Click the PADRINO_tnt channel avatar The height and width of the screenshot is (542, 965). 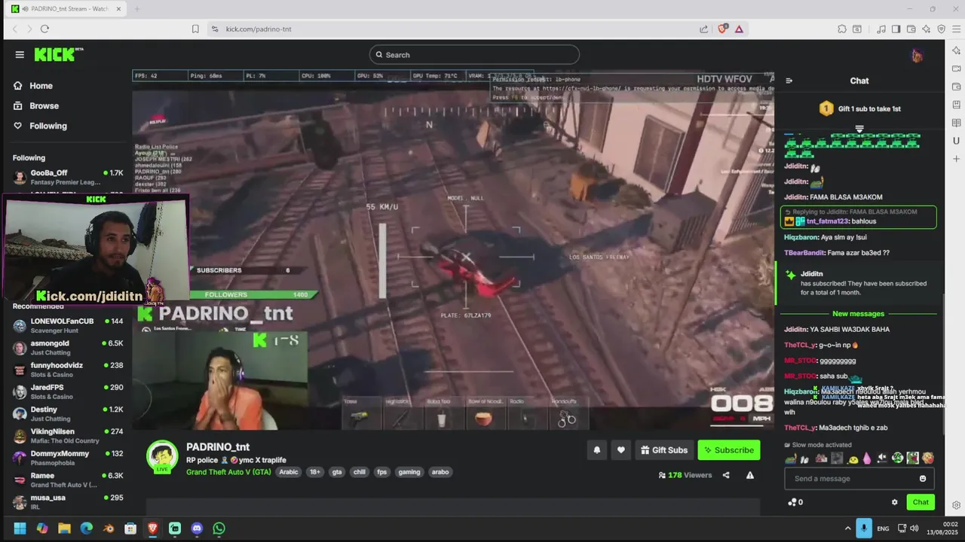162,456
